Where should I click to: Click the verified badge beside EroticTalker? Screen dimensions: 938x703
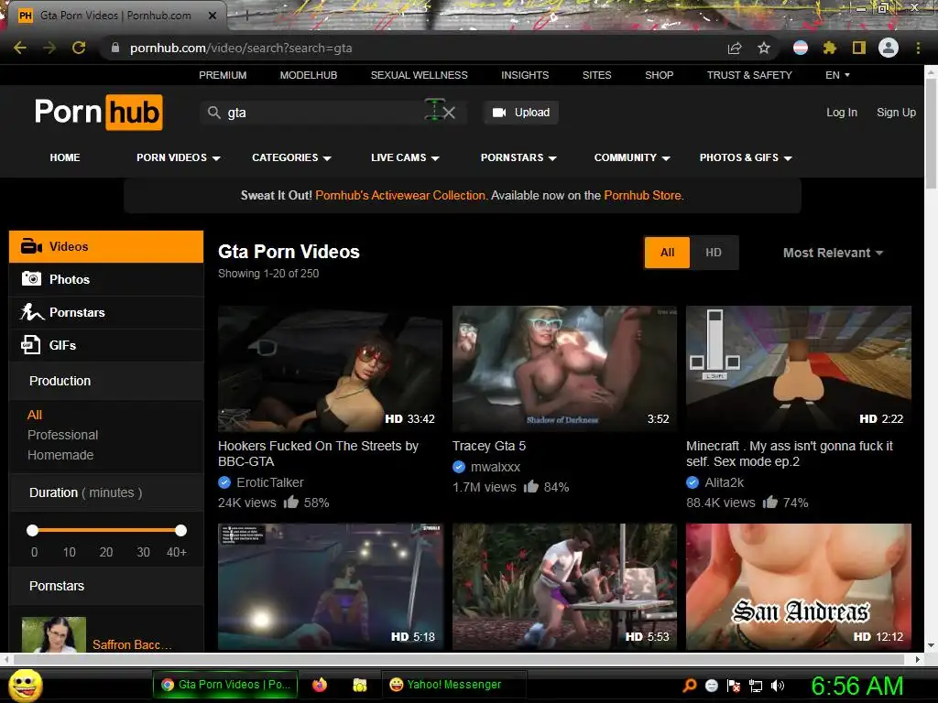[x=225, y=482]
